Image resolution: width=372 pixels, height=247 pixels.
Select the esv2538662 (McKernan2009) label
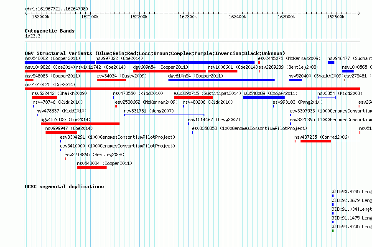[146, 102]
